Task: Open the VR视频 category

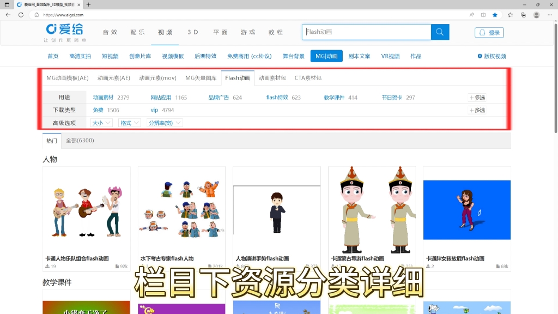Action: pyautogui.click(x=390, y=56)
